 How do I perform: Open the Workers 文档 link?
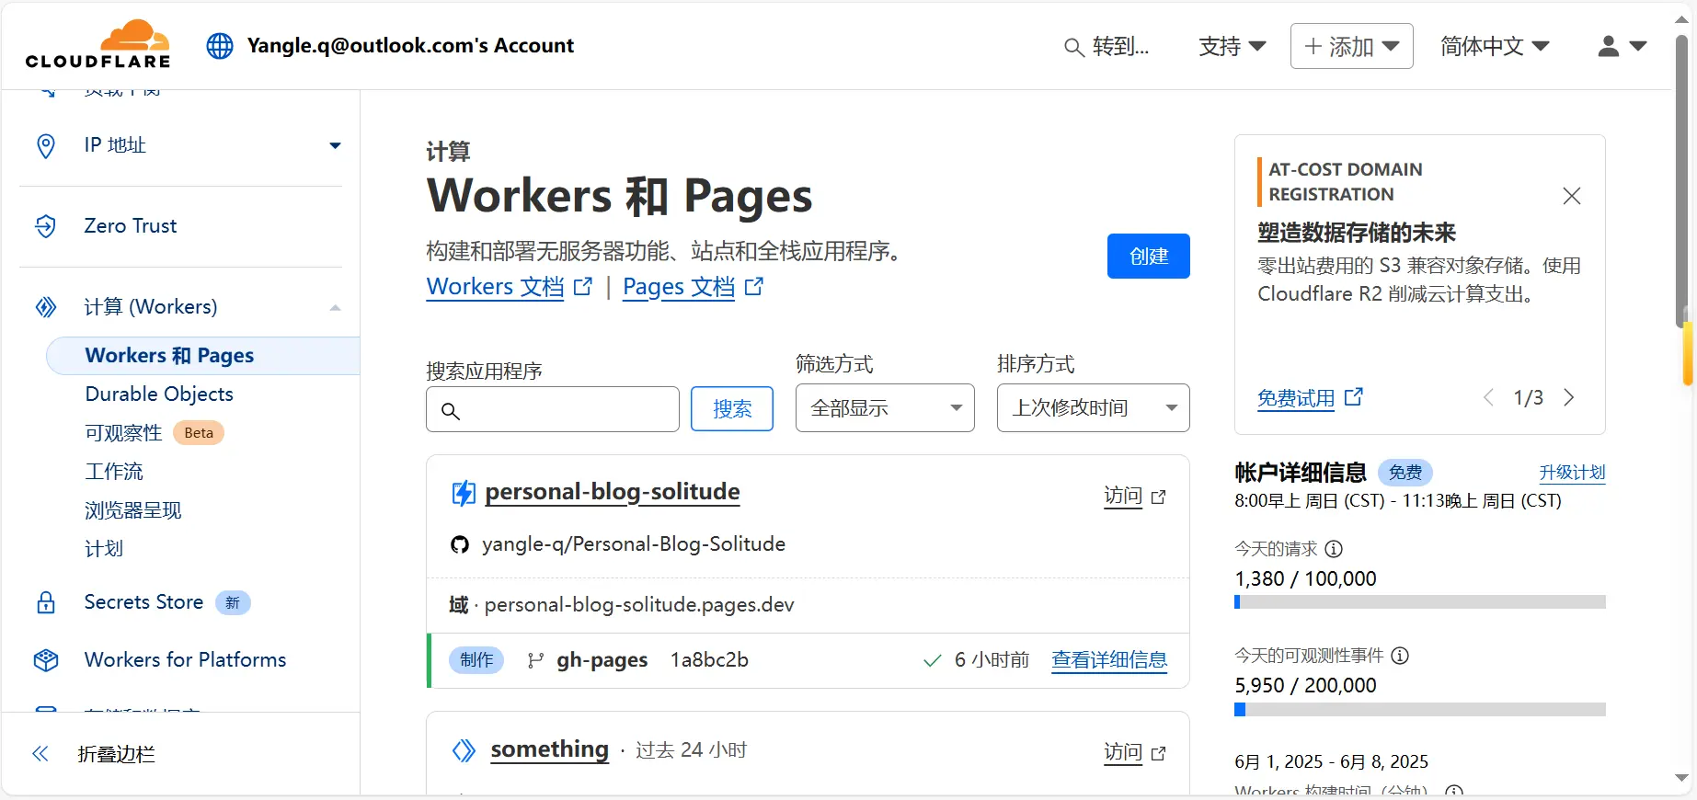(495, 287)
